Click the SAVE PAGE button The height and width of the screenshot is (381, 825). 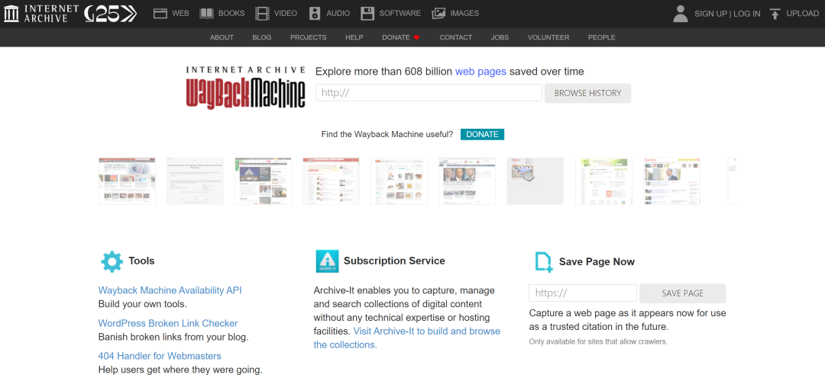(x=682, y=293)
